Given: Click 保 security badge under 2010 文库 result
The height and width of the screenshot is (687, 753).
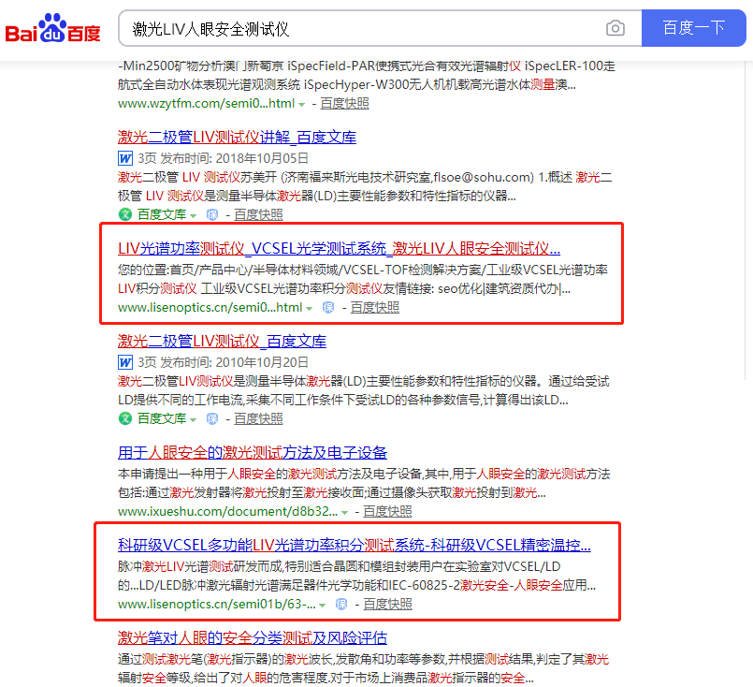Looking at the screenshot, I should (212, 419).
